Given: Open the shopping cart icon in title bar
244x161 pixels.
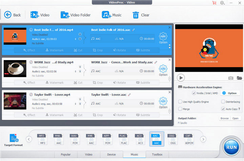Looking at the screenshot, I should click(214, 3).
